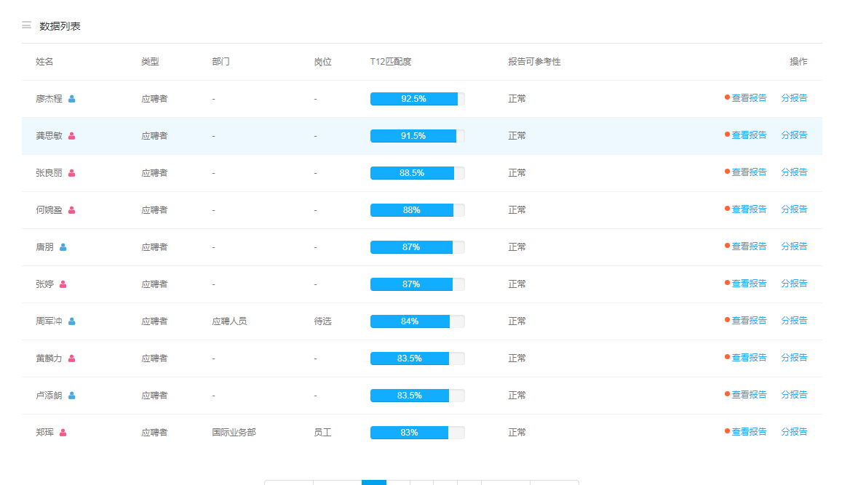Click 分报告 in 张良丽's row

(x=794, y=172)
